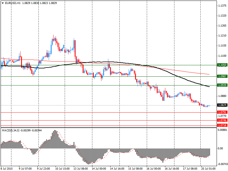Click the 1.1320 price scale value
The width and height of the screenshot is (228, 171).
coord(222,16)
